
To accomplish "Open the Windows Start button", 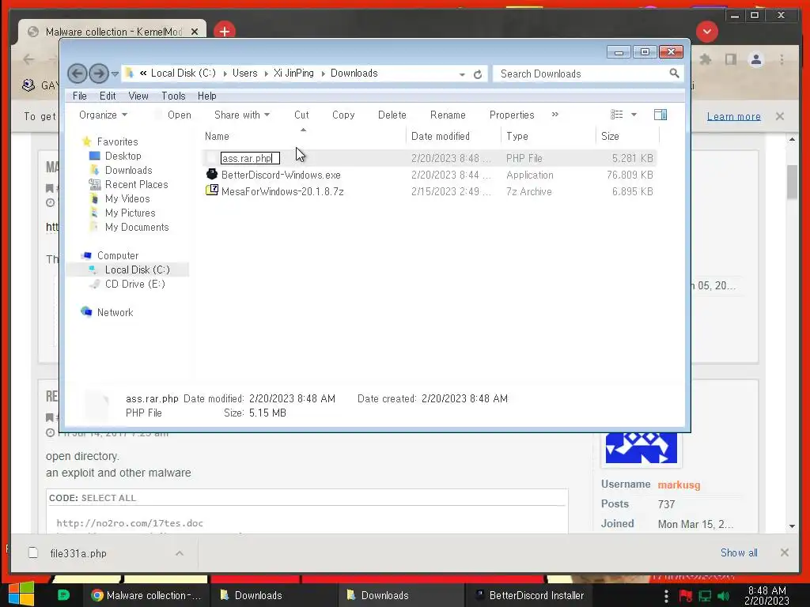I will pos(21,594).
